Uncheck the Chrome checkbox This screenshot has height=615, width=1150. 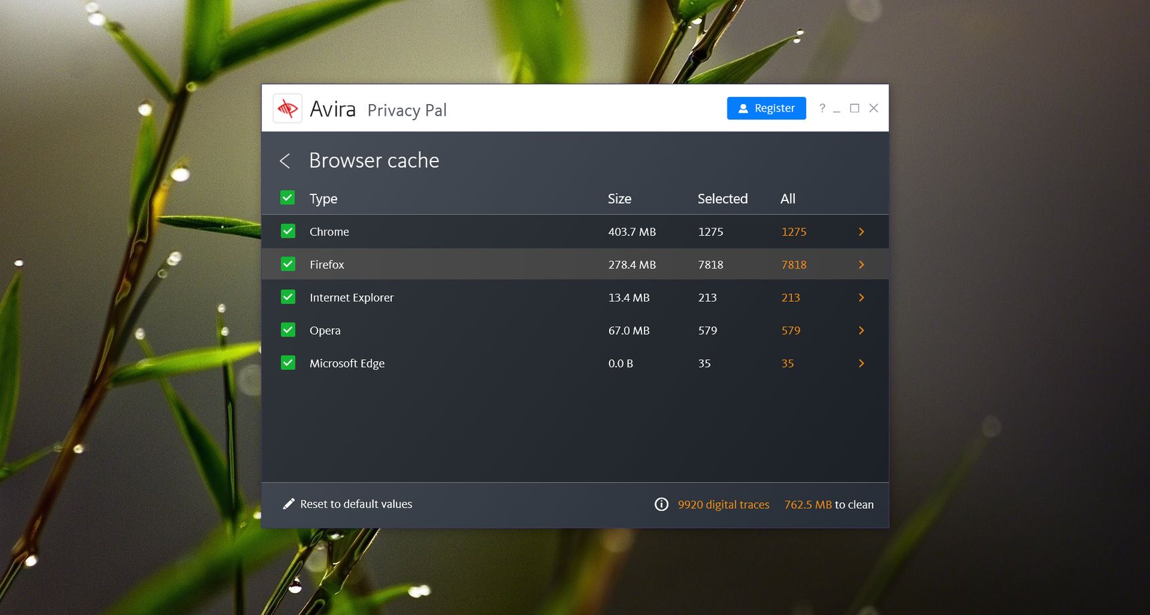(287, 231)
